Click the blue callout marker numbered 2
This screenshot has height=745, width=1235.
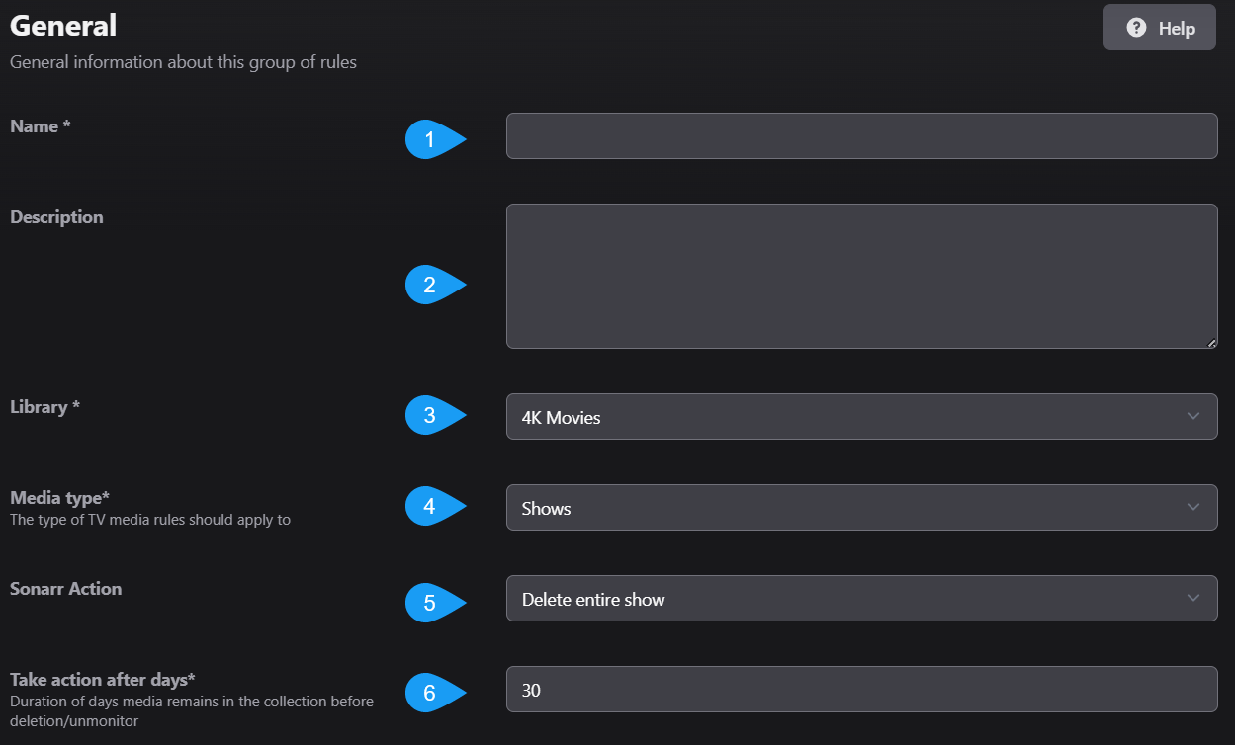429,285
